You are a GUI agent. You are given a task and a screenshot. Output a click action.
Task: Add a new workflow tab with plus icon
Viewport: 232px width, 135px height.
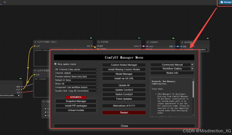click(x=5, y=2)
